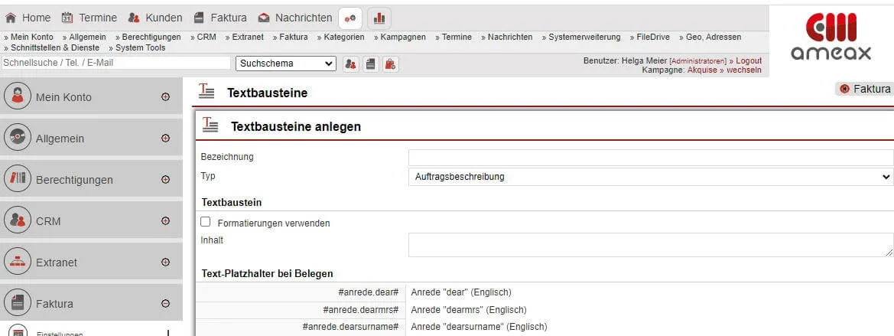
Task: Open the statistics bar chart icon
Action: pos(379,18)
